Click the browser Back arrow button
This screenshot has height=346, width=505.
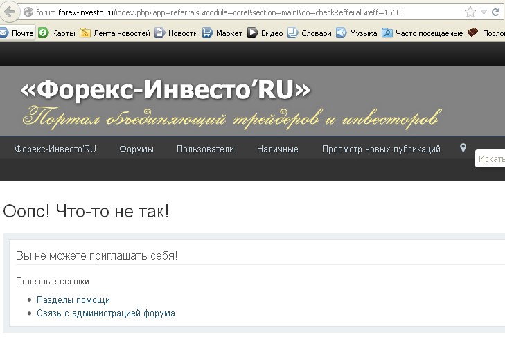[9, 12]
